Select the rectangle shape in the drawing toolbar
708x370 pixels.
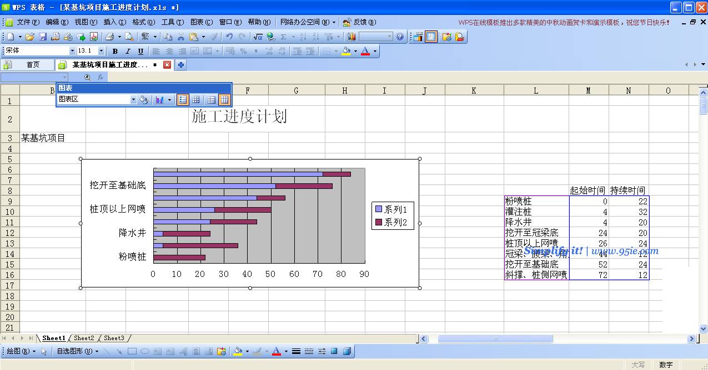(x=132, y=351)
